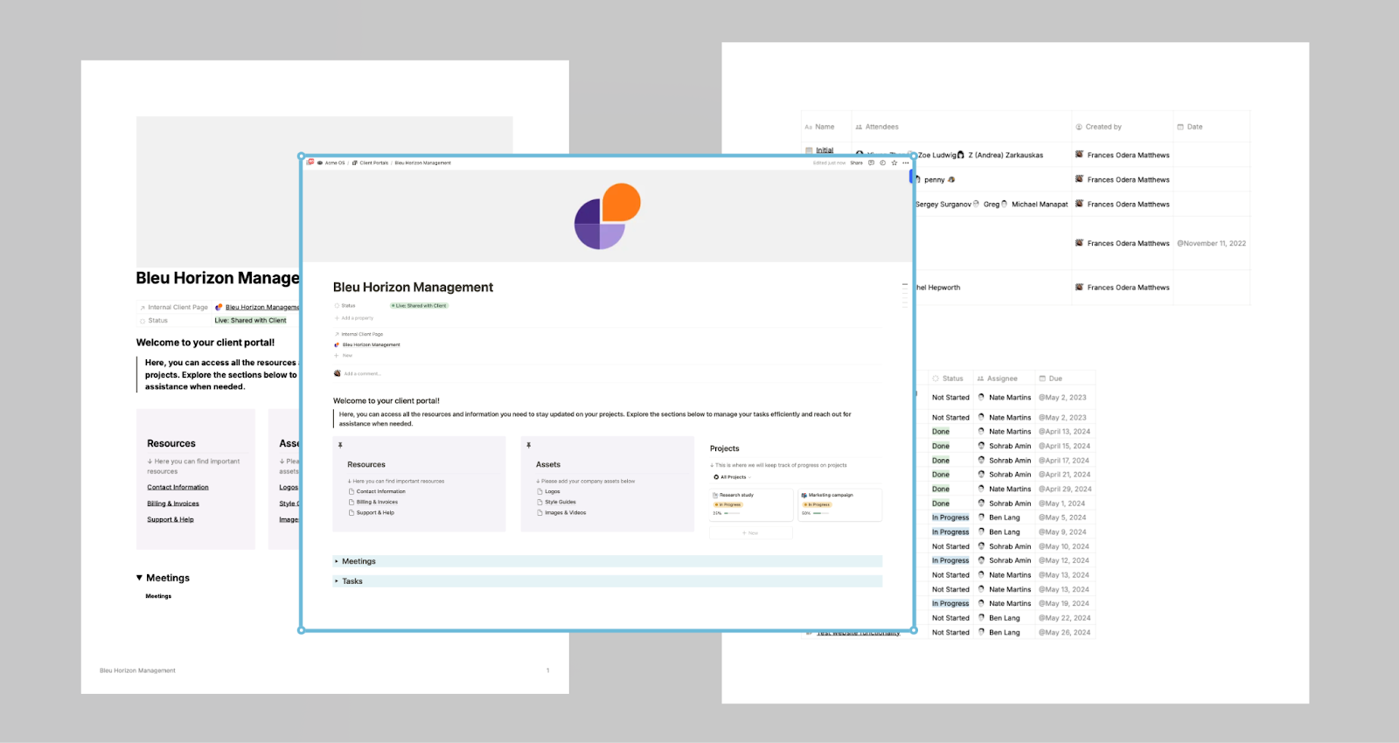The width and height of the screenshot is (1399, 743).
Task: Open the Bleu Horizon Management relation link
Action: 372,344
